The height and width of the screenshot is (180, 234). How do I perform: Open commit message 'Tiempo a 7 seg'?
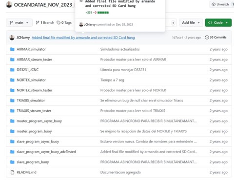click(112, 80)
